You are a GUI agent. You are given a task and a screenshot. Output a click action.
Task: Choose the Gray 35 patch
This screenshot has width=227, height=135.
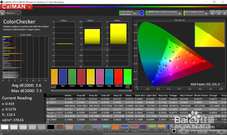(42, 128)
